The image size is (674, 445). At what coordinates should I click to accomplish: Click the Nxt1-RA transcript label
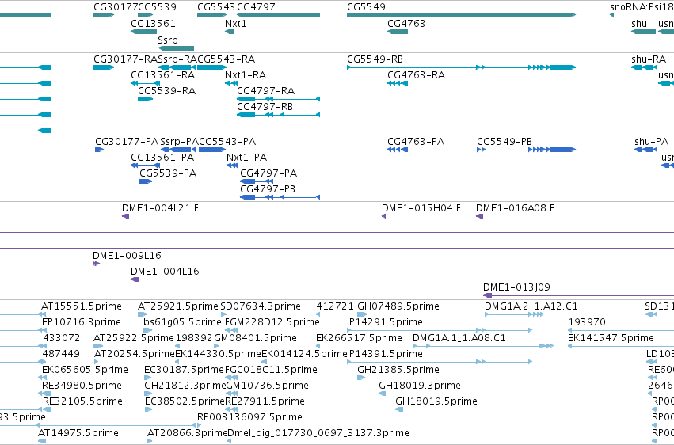(x=246, y=74)
